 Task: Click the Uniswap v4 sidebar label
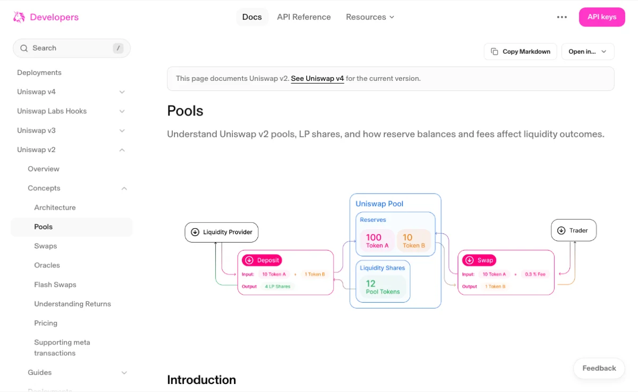(x=36, y=92)
